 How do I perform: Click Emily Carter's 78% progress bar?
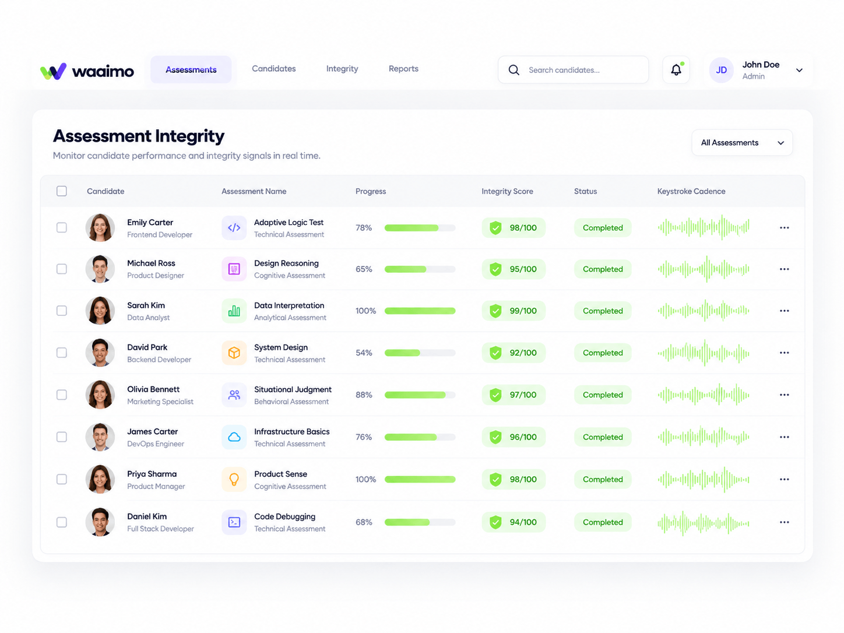tap(420, 228)
